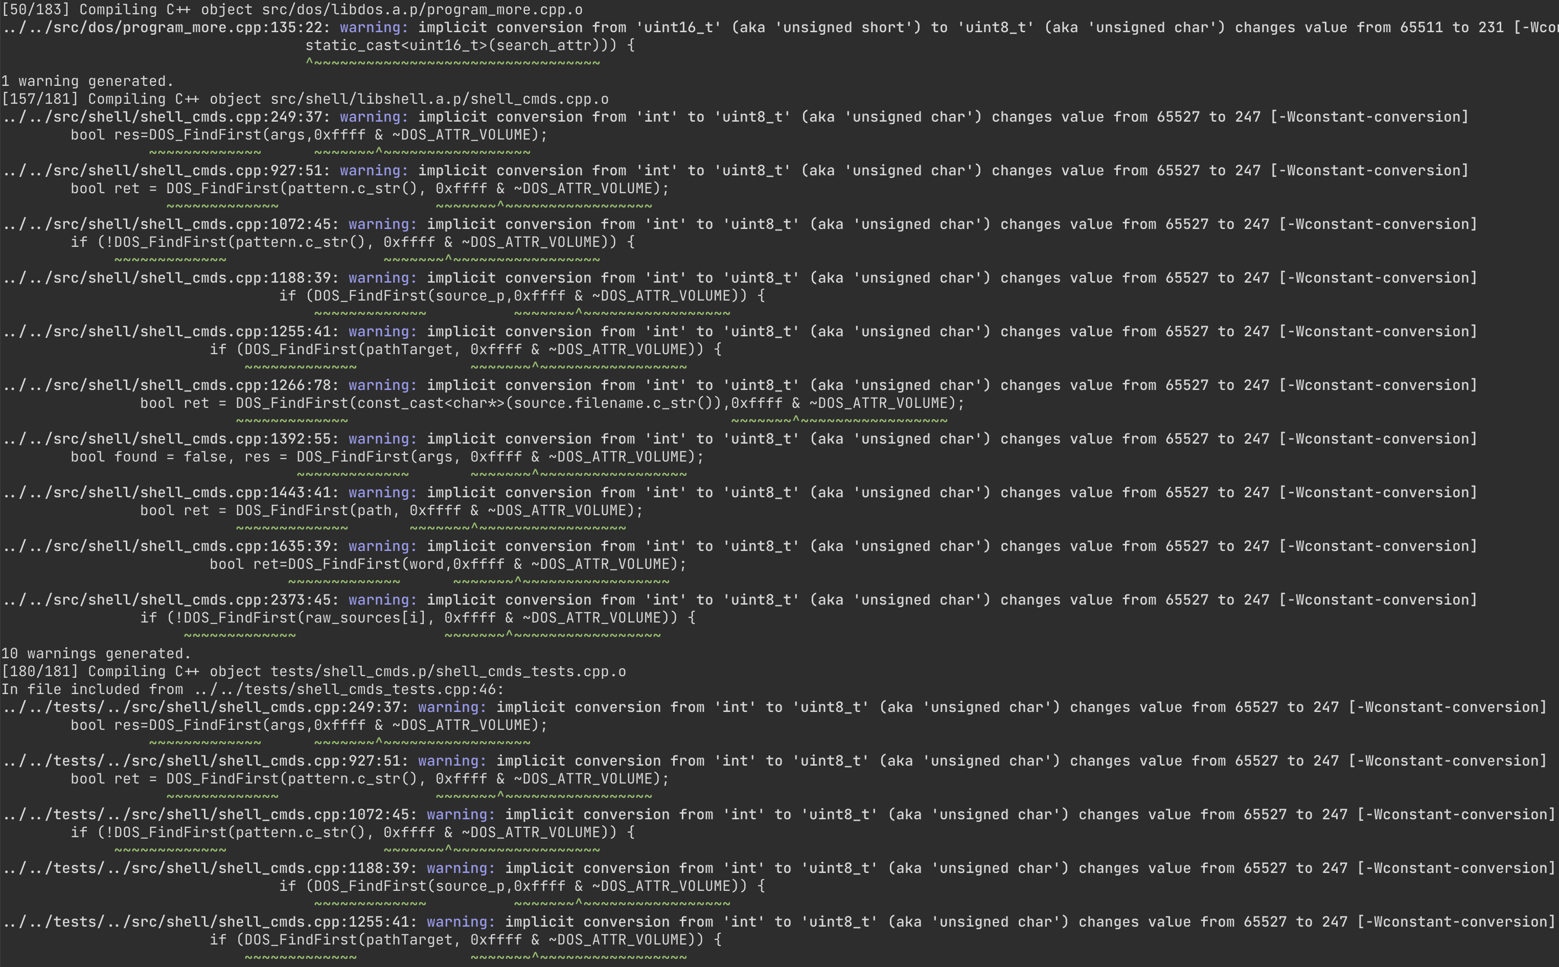Viewport: 1559px width, 967px height.
Task: Select the '[50/183] Compiling C++ object' line
Action: (x=291, y=10)
